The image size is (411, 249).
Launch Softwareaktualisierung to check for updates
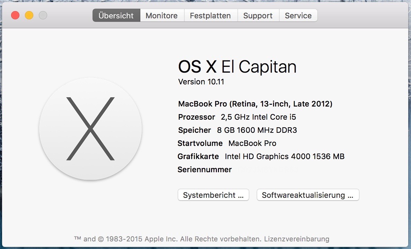click(x=308, y=195)
